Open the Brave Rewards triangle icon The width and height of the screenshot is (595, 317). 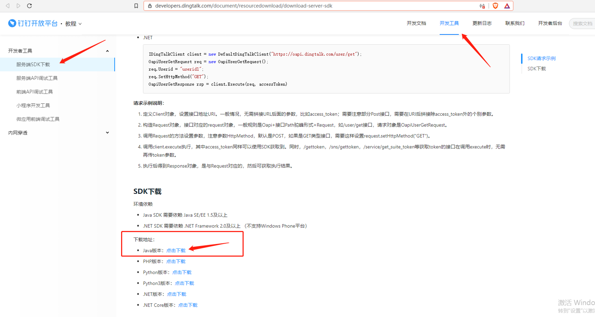click(507, 6)
